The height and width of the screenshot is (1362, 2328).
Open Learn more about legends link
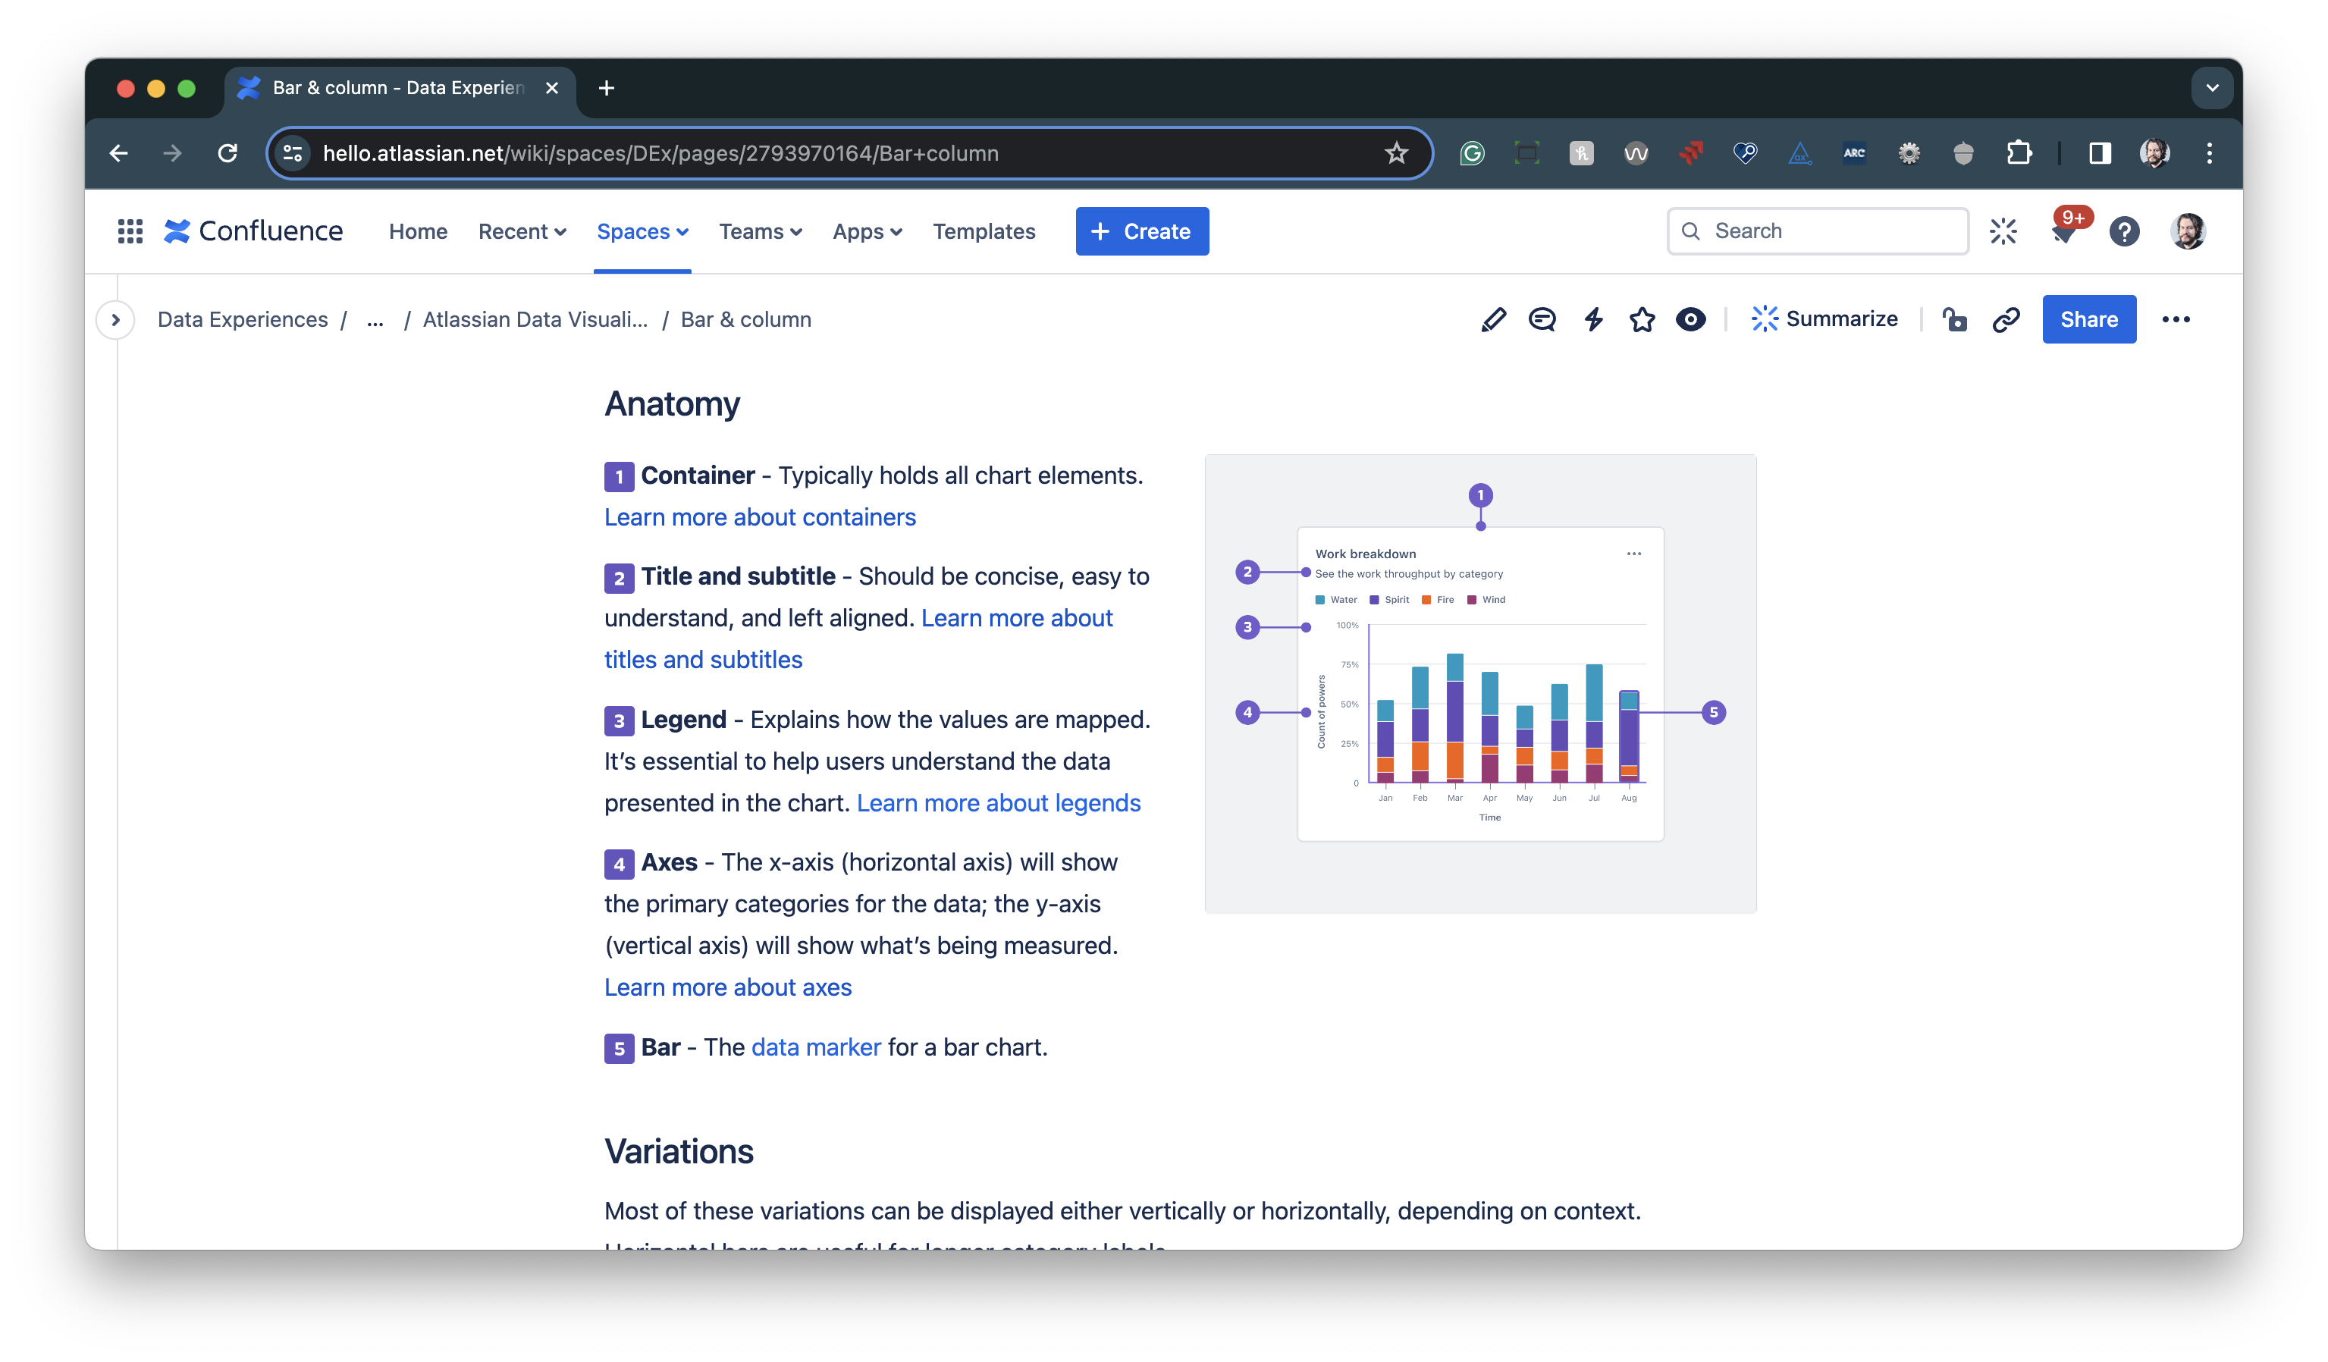pos(998,803)
